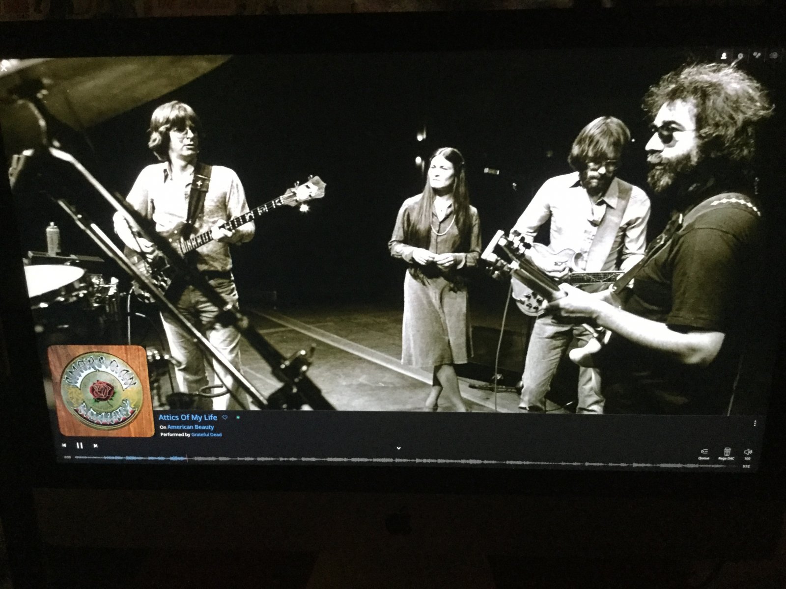Select the third view icon in the top-right
786x589 pixels.
coord(757,55)
